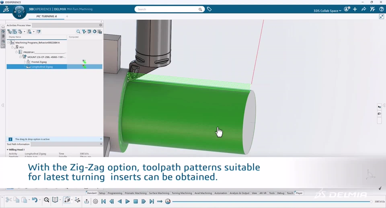Collapse the Machining Programs tree node
Viewport: 386px width, 208px height.
[x=8, y=42]
